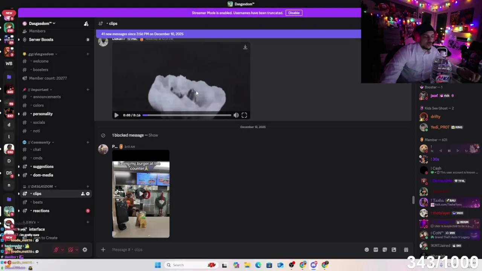Create invite for clips channel
Viewport: 482px width, 271px height.
point(82,194)
